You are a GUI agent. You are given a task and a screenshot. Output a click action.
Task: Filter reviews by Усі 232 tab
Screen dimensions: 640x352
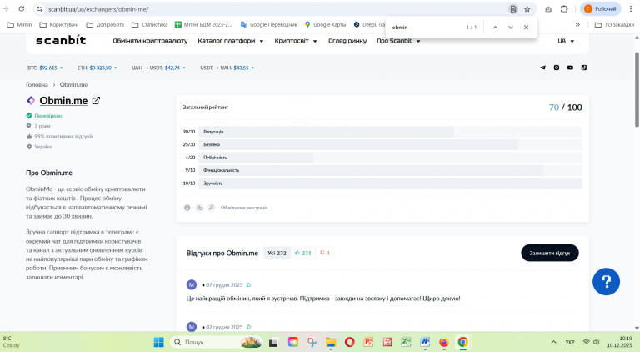[277, 254]
